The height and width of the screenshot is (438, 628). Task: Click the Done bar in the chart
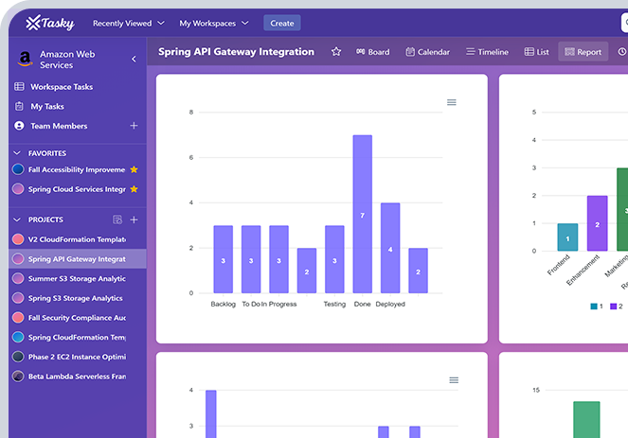click(362, 214)
